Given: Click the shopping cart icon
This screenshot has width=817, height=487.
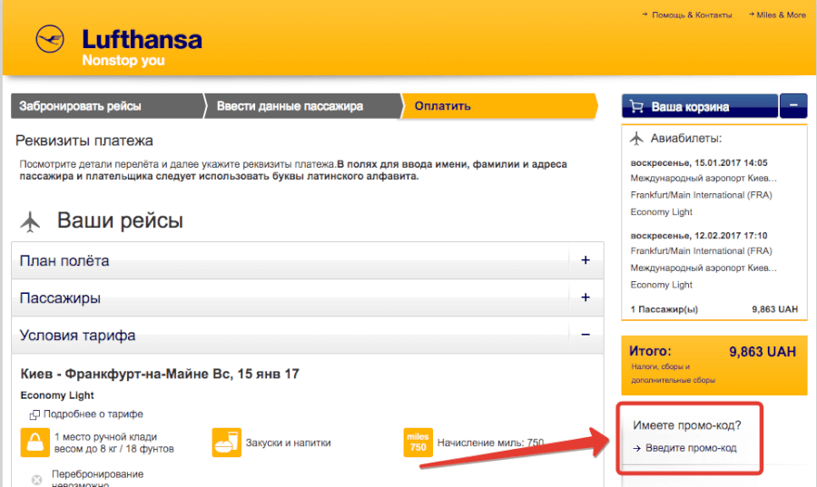Looking at the screenshot, I should click(x=636, y=106).
